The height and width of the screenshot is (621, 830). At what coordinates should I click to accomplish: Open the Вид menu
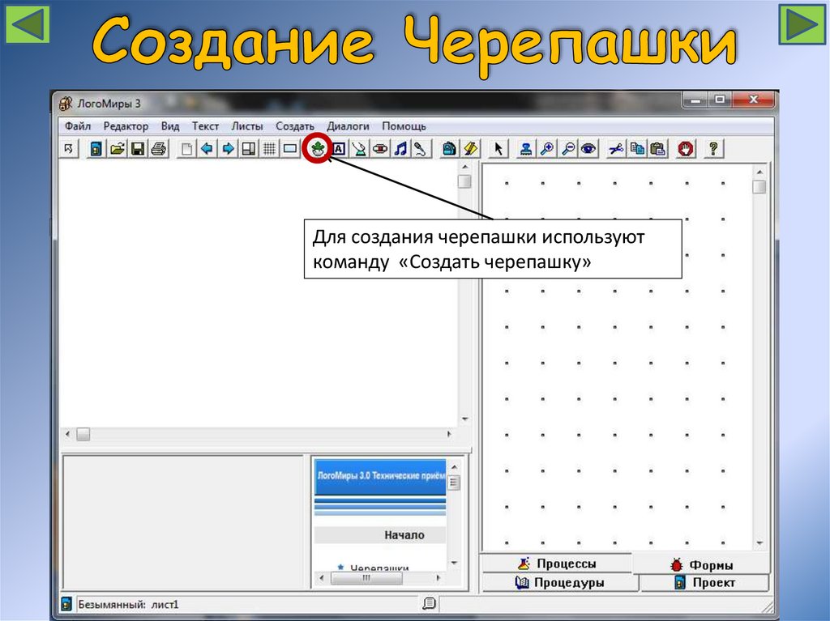170,125
